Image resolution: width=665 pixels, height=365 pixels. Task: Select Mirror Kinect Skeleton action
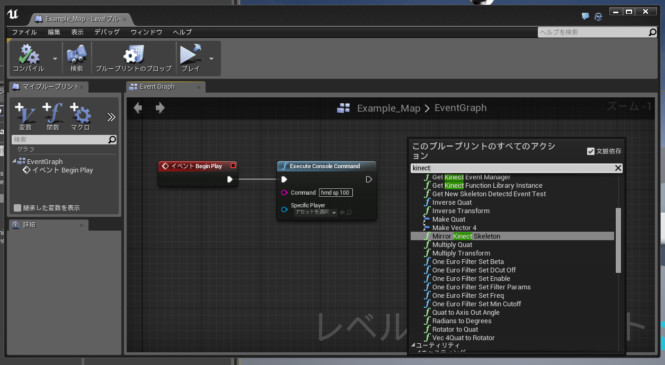point(512,236)
